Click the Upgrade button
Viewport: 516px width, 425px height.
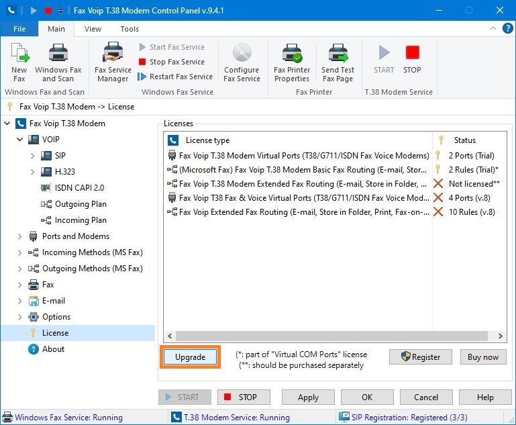(190, 357)
